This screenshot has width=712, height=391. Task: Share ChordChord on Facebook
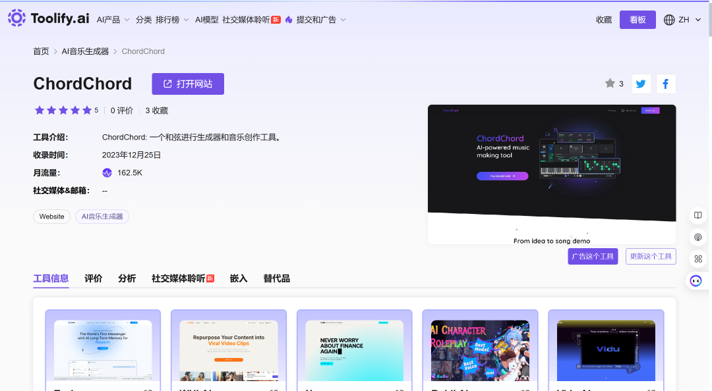point(666,84)
